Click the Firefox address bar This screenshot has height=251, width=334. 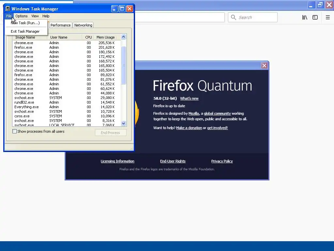point(180,17)
